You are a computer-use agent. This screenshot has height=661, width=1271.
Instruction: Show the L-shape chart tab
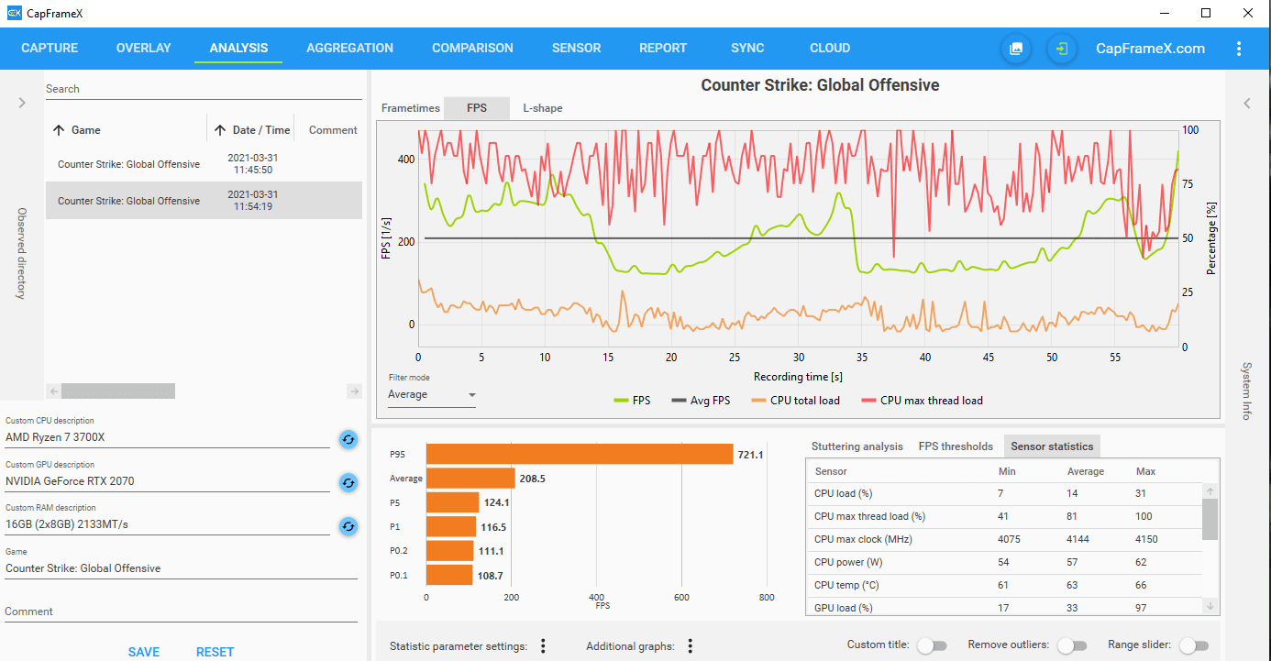point(543,108)
